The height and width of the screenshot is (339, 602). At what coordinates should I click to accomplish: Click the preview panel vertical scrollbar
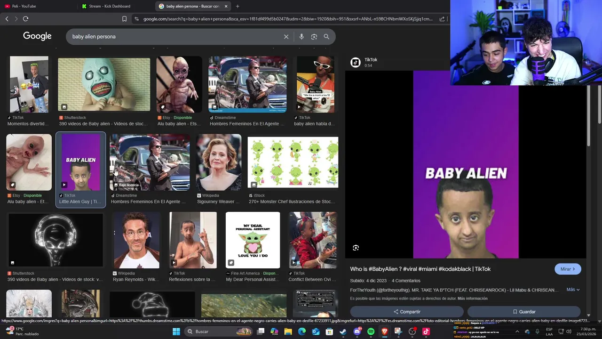tap(588, 116)
